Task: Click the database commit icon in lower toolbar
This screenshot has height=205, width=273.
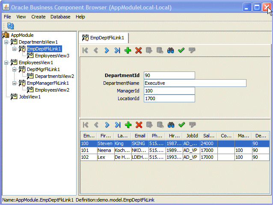Action: [x=149, y=125]
